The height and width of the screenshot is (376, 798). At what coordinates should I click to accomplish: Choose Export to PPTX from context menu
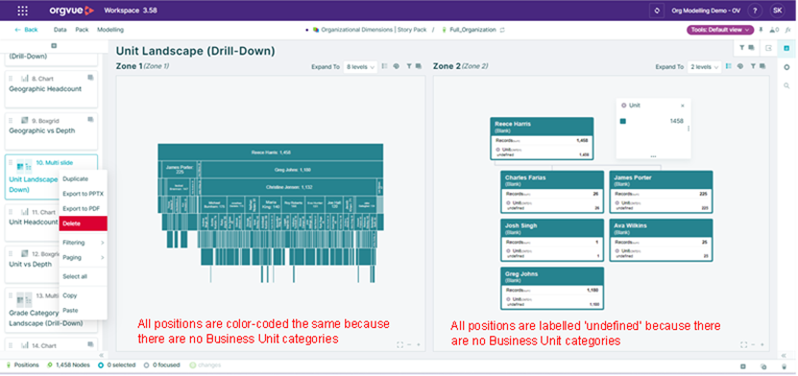[x=83, y=194]
